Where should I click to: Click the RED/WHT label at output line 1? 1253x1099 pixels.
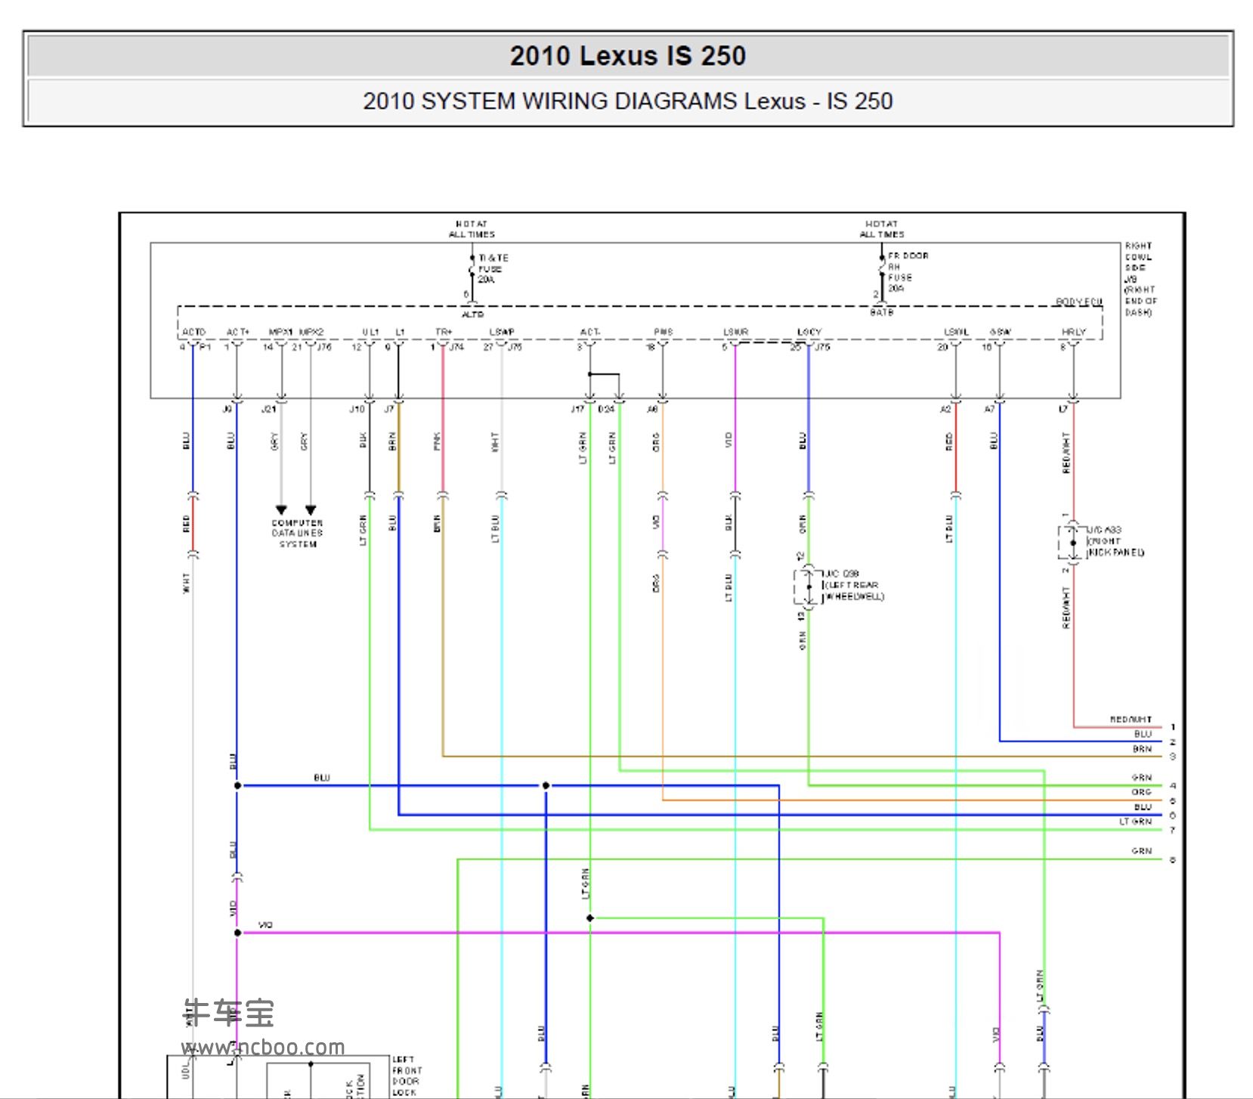tap(1131, 720)
